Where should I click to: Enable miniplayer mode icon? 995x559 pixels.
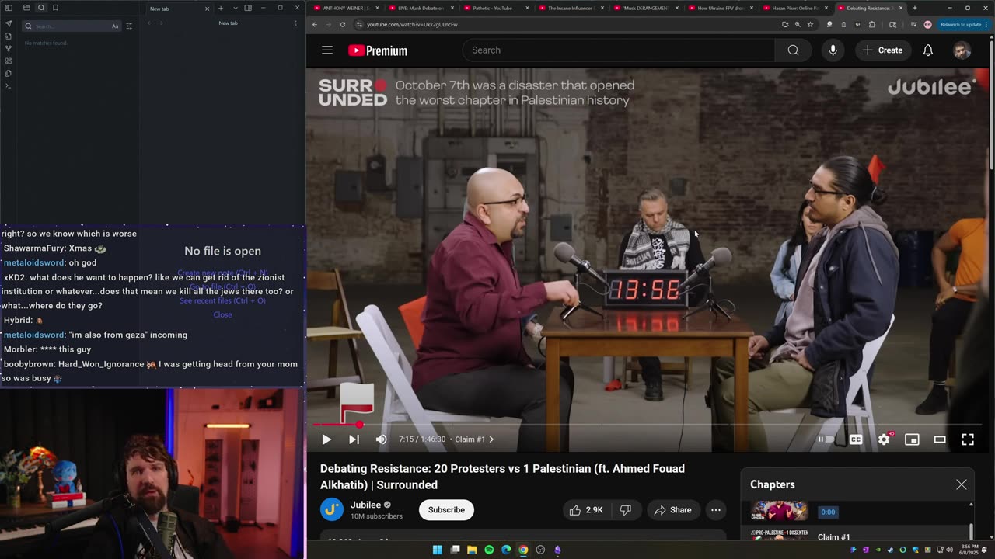point(912,439)
